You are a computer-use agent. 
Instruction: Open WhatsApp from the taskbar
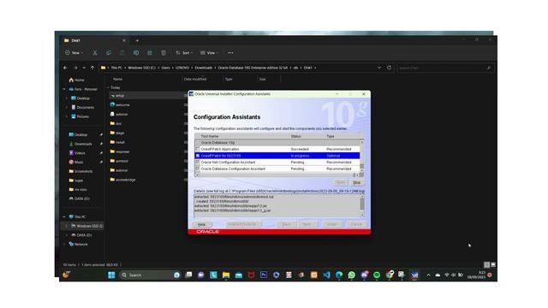pyautogui.click(x=352, y=275)
